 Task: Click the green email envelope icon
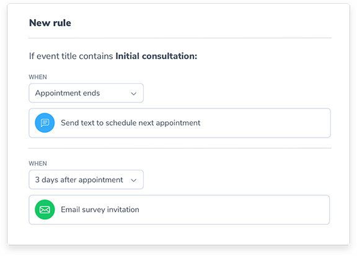point(45,210)
